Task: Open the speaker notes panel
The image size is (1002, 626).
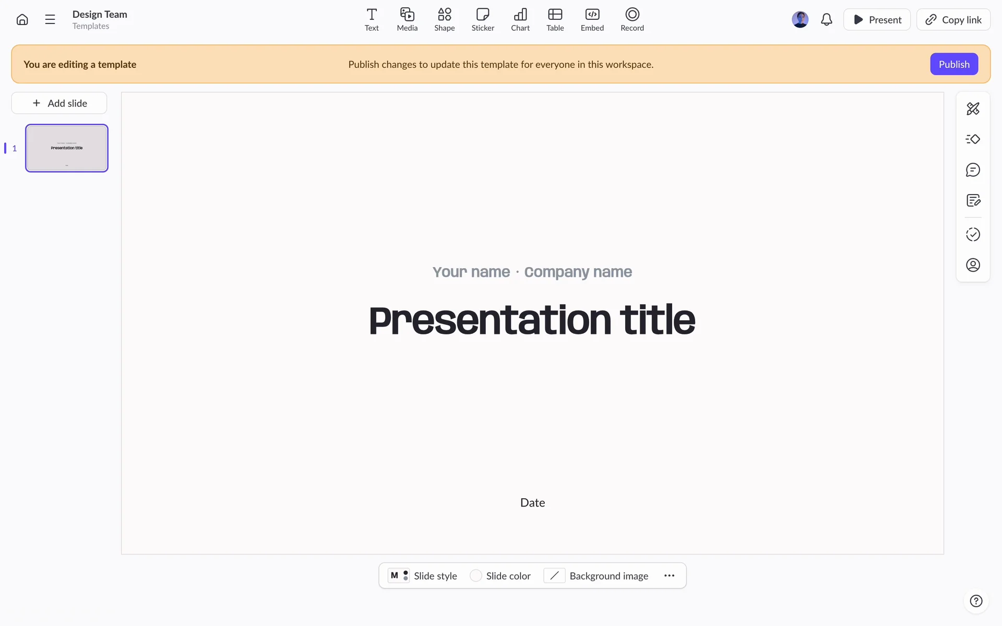Action: 973,200
